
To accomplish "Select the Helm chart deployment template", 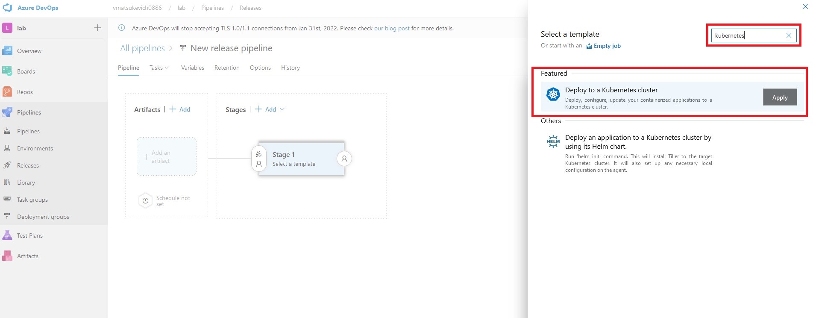I will coord(638,142).
